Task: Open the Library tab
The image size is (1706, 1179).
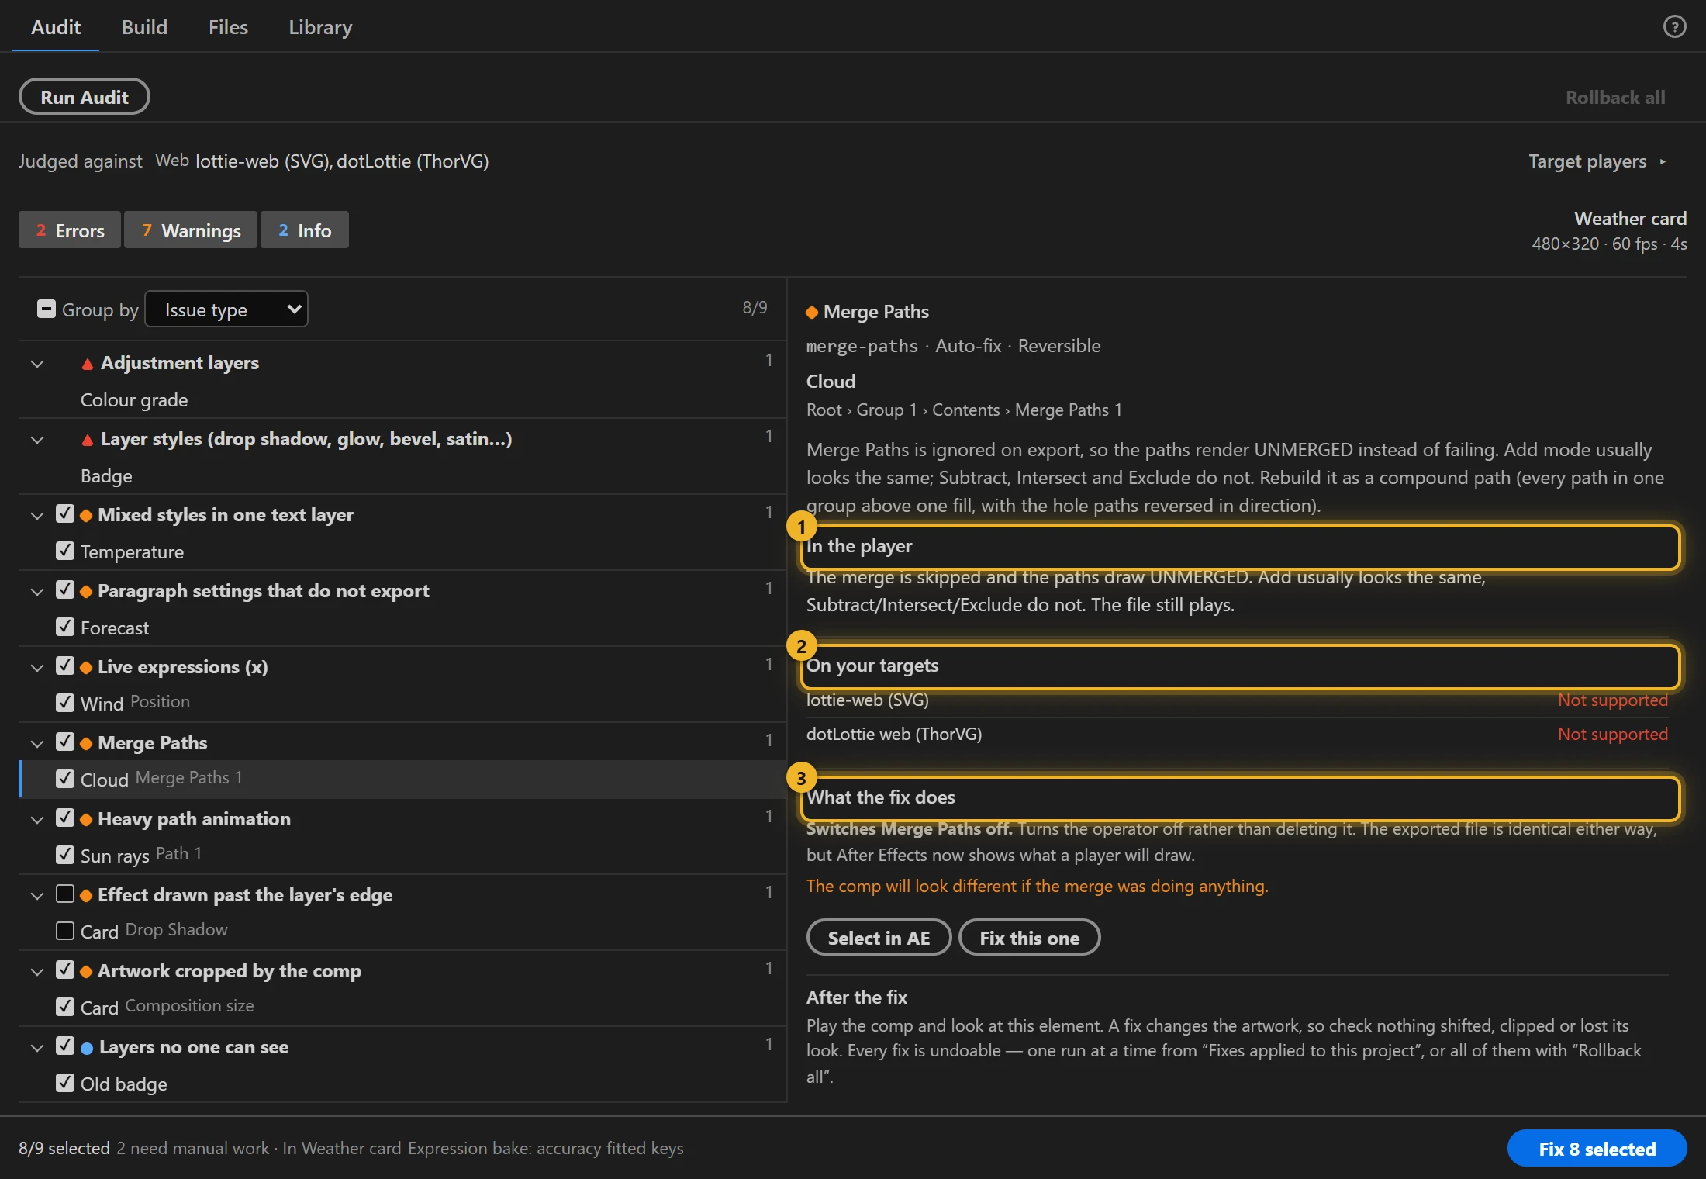Action: (x=320, y=27)
